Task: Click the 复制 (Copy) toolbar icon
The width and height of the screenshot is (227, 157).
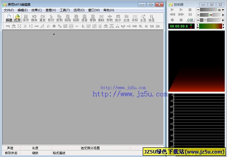Action: click(x=59, y=18)
